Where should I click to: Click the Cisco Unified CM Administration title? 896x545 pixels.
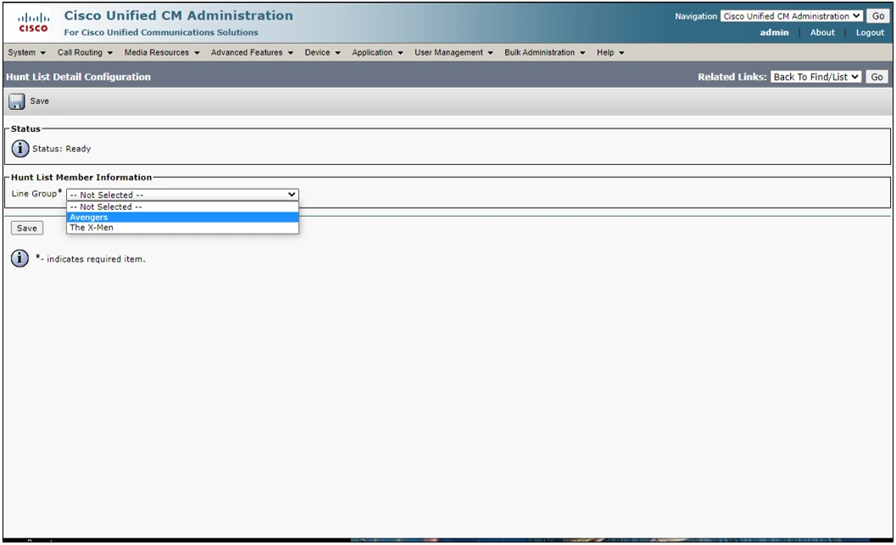(178, 15)
